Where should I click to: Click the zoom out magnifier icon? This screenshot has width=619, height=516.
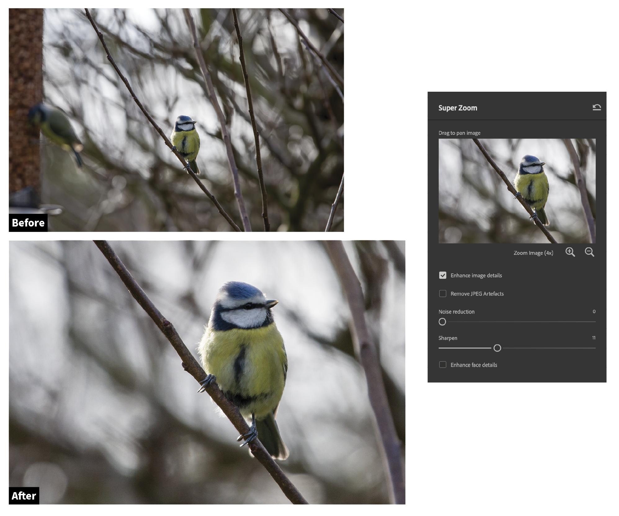click(589, 252)
